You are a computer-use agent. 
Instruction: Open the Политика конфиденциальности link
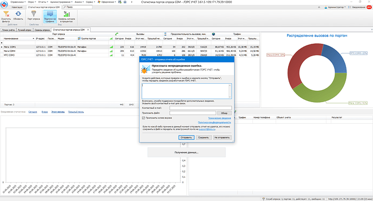[x=214, y=122]
